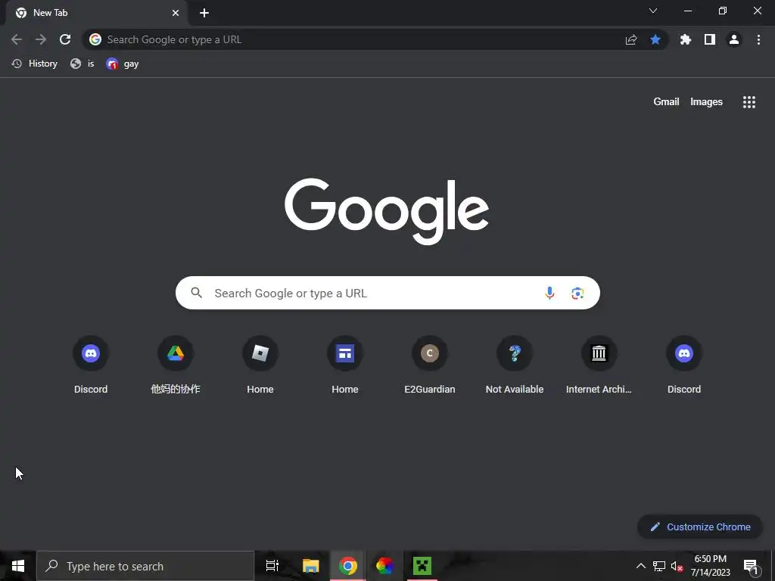The image size is (775, 581).
Task: Open the last Discord shortcut
Action: pyautogui.click(x=684, y=365)
